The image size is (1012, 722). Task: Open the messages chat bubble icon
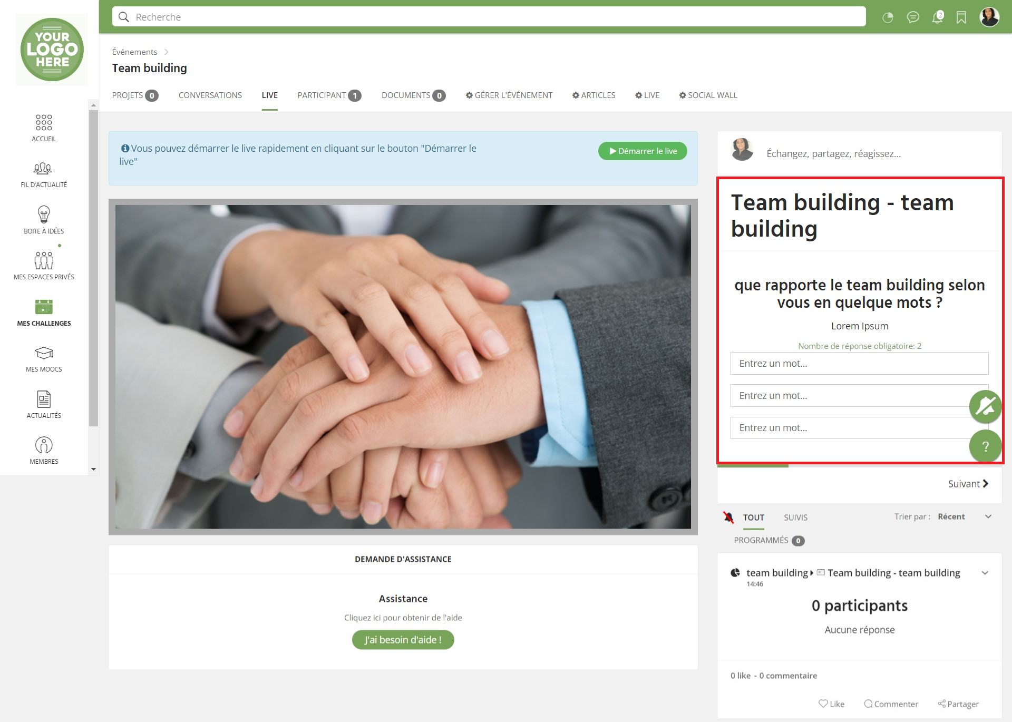[x=913, y=17]
